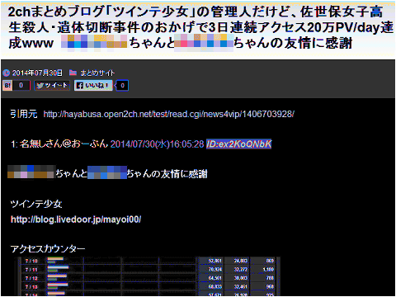Click the highlighted ID:ex2KoQNbK
396x297 pixels.
click(239, 144)
